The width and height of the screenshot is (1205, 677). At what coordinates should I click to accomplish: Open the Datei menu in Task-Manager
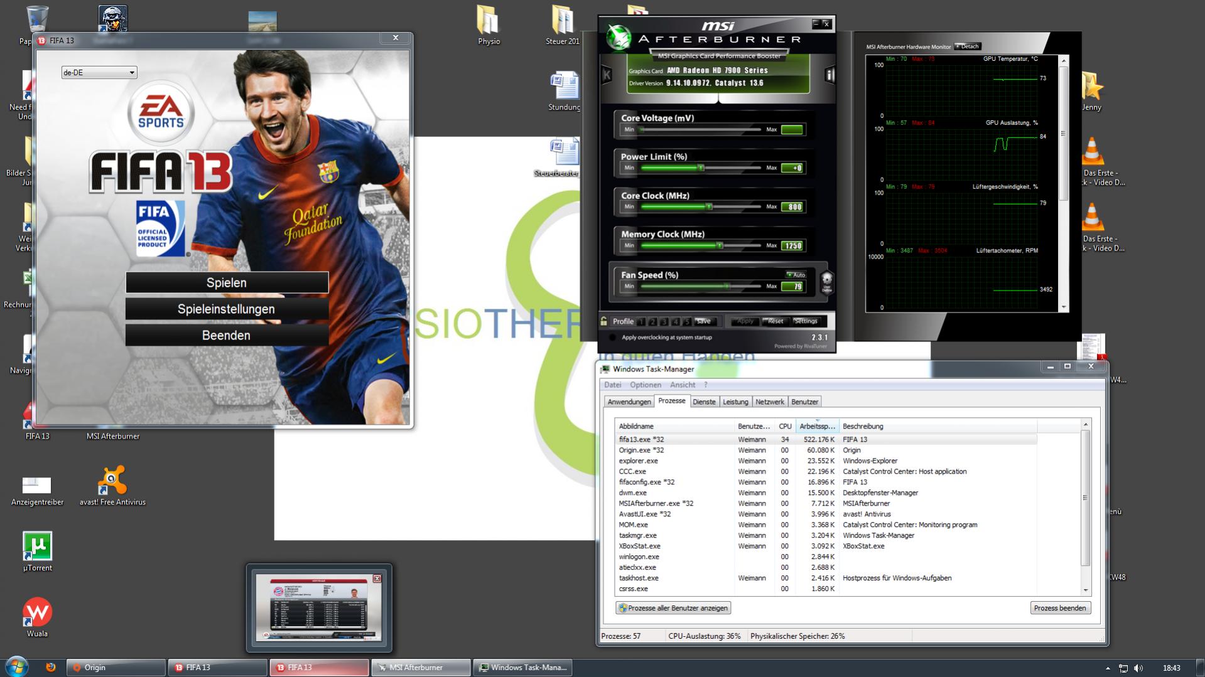point(612,385)
